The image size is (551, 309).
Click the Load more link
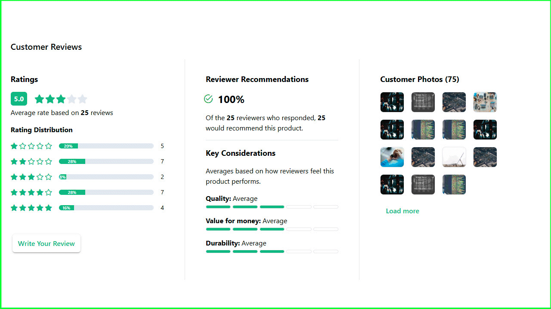(x=402, y=211)
